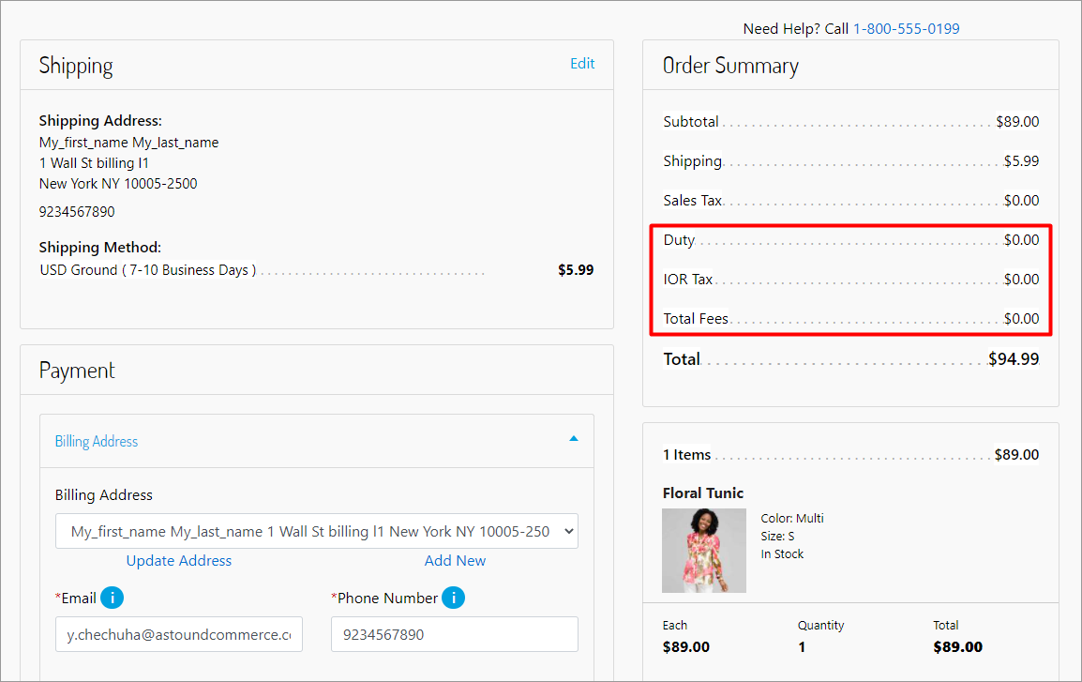Click the Floral Tunic product name

point(703,493)
